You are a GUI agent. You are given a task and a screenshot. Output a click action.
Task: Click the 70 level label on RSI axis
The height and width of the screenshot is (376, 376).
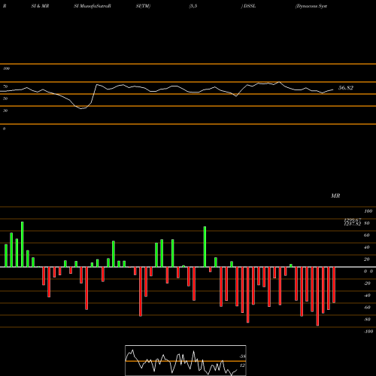(x=5, y=86)
